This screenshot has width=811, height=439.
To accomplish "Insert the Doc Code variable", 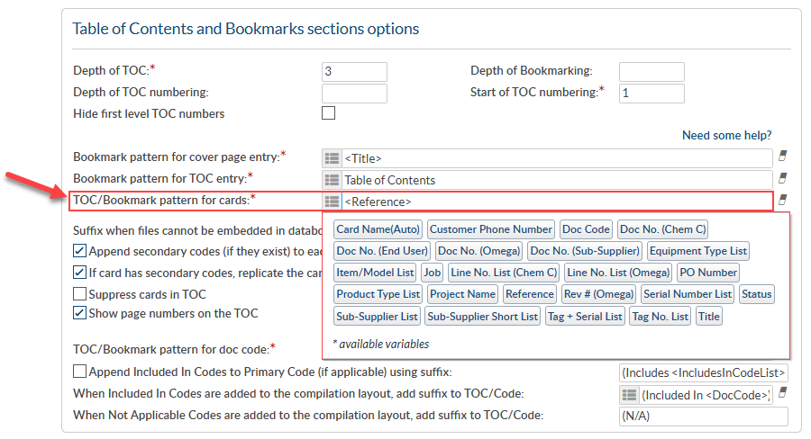I will click(586, 229).
